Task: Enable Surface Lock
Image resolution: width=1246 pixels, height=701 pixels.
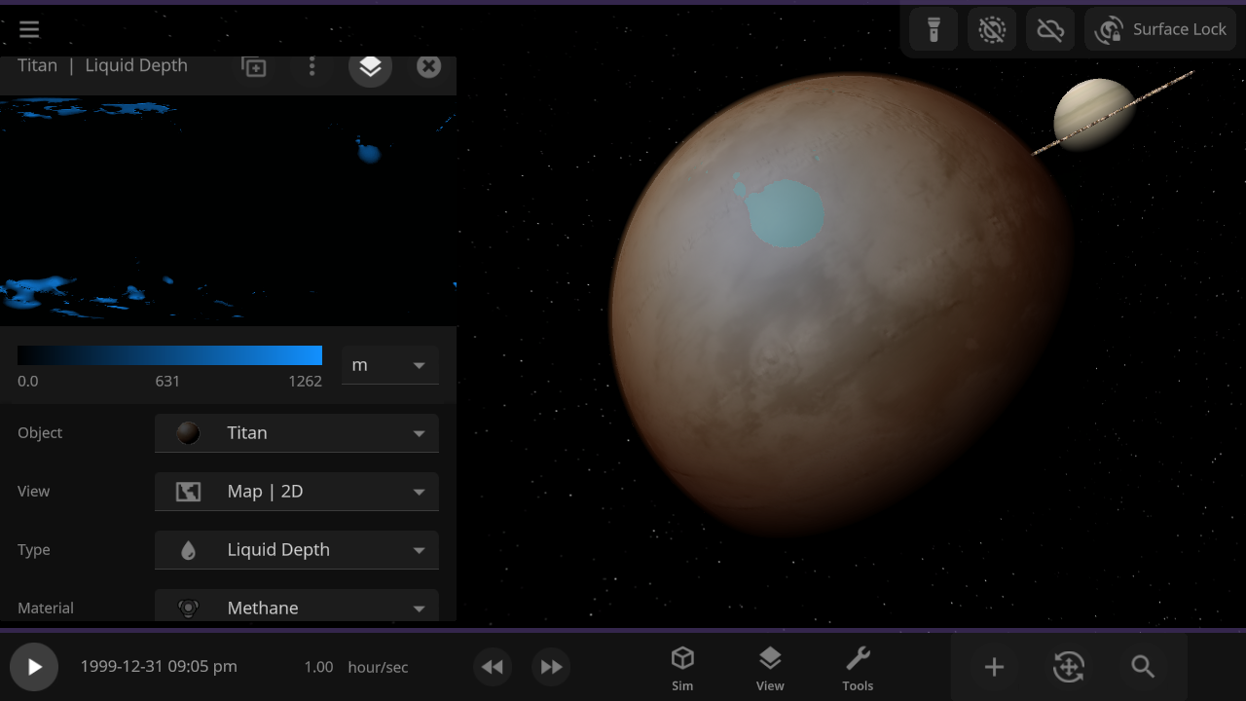Action: click(1160, 29)
